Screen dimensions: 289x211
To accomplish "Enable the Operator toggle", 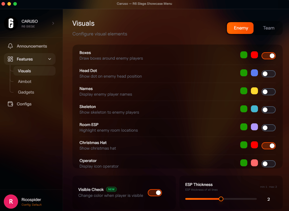I will [x=269, y=164].
